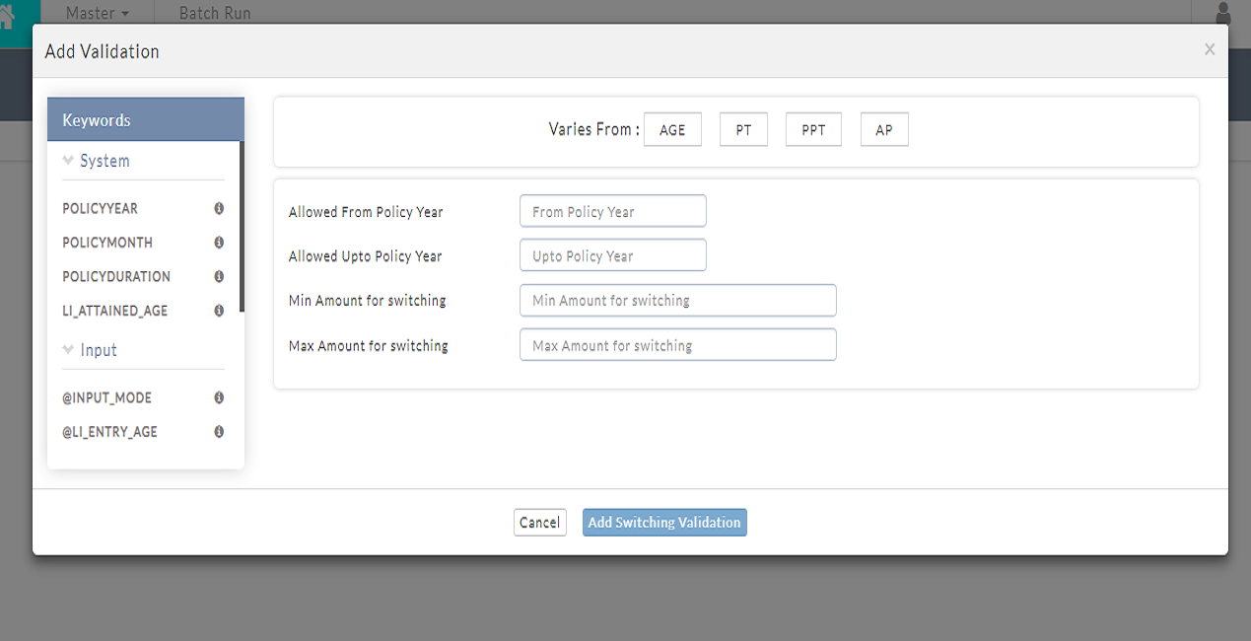Click info icon beside @LI_ENTRY_AGE
This screenshot has height=641, width=1251.
[x=219, y=432]
